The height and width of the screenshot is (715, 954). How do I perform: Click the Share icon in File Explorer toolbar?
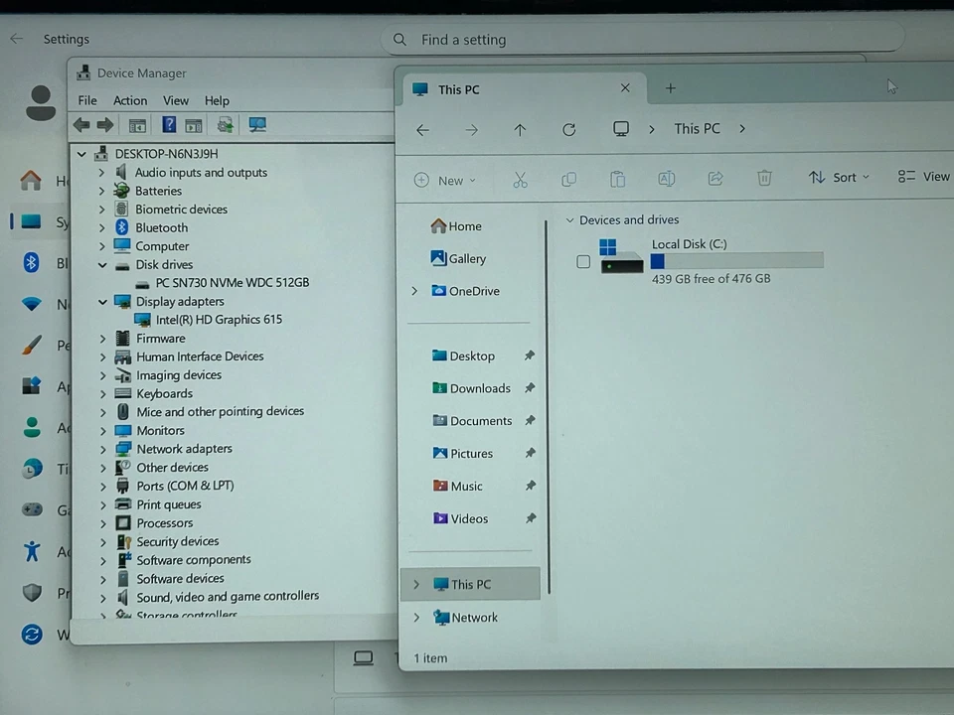click(715, 178)
